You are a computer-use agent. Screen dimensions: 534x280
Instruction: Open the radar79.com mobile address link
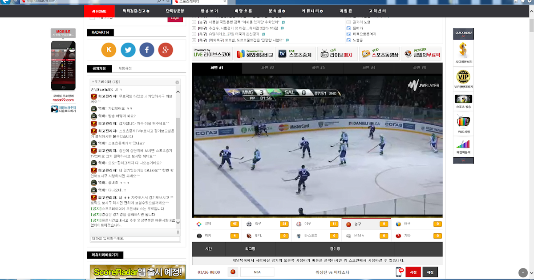click(63, 100)
